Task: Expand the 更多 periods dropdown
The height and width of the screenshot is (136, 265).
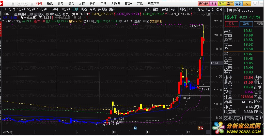Action: pyautogui.click(x=113, y=9)
